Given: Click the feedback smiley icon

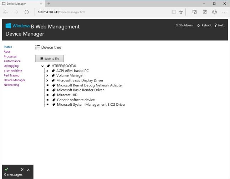Looking at the screenshot, I should pos(214,12).
